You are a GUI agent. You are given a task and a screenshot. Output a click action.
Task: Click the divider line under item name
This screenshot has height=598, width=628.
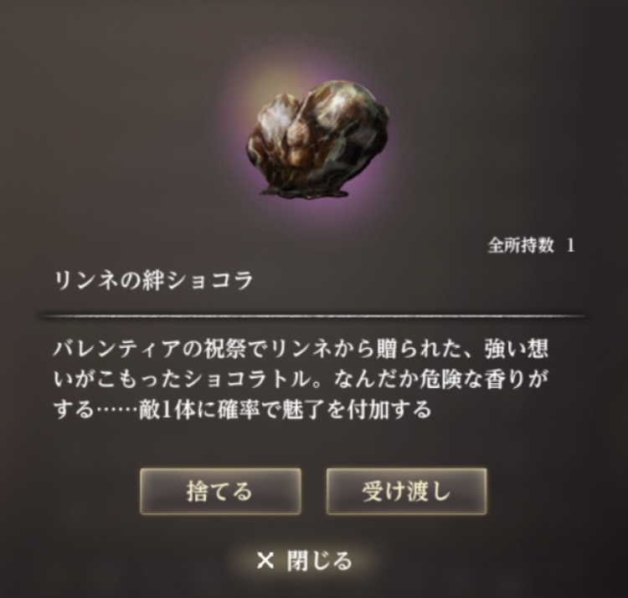[x=313, y=316]
